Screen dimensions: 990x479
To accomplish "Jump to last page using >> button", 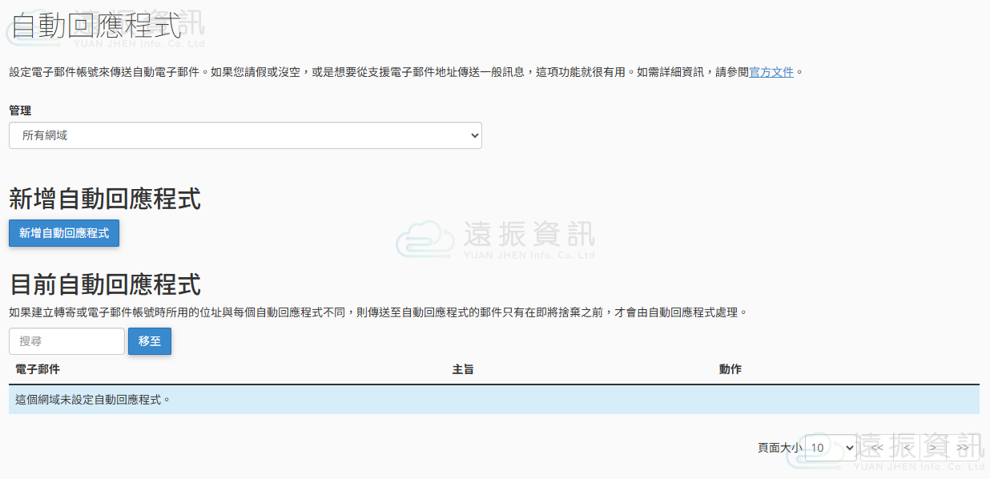I will [962, 448].
